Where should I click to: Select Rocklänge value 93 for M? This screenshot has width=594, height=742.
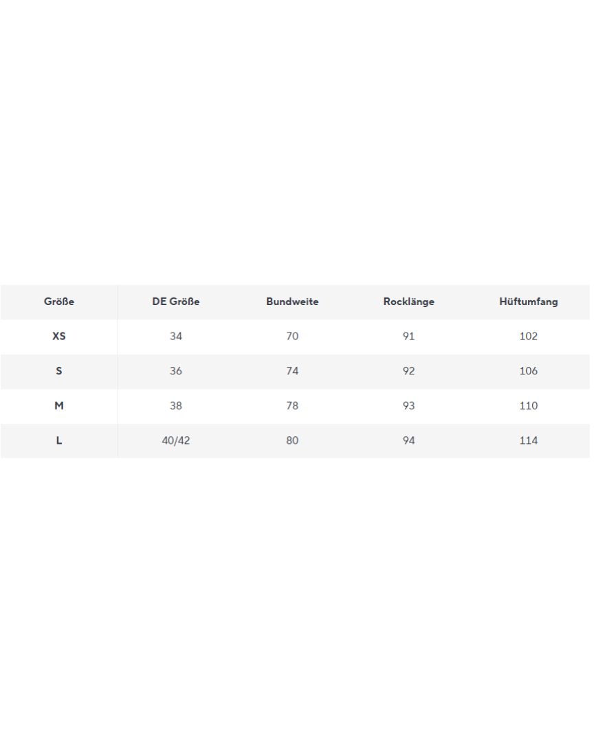[x=409, y=406]
